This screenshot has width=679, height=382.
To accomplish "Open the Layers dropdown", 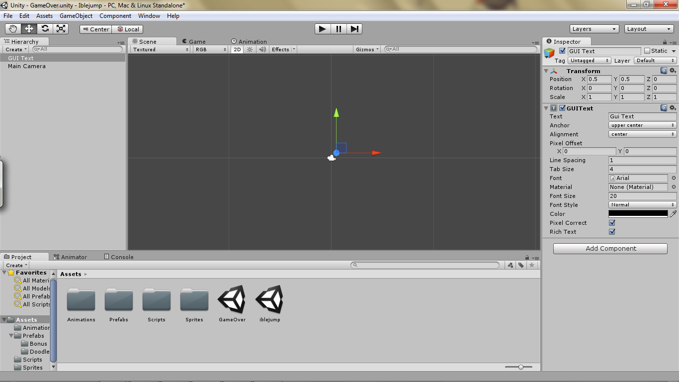I will click(594, 29).
